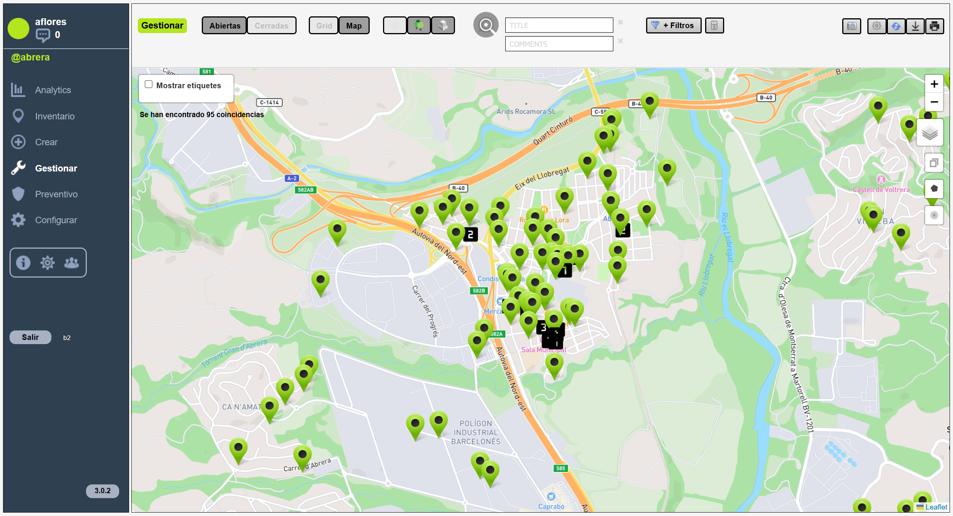Zoom in the map
The width and height of the screenshot is (953, 516).
point(934,84)
